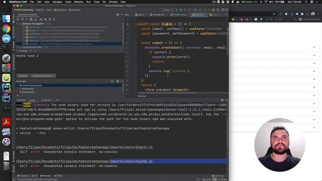Screen dimensions: 322x181
Task: Open GoLand icon in the Dock
Action: coord(6,98)
